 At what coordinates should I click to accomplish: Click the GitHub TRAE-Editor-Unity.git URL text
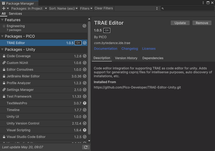pos(137,87)
